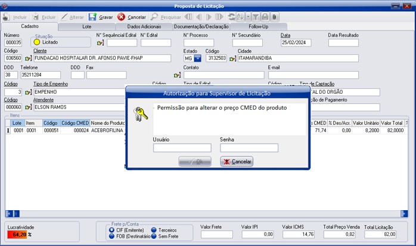Go to next record arrow

click(209, 17)
